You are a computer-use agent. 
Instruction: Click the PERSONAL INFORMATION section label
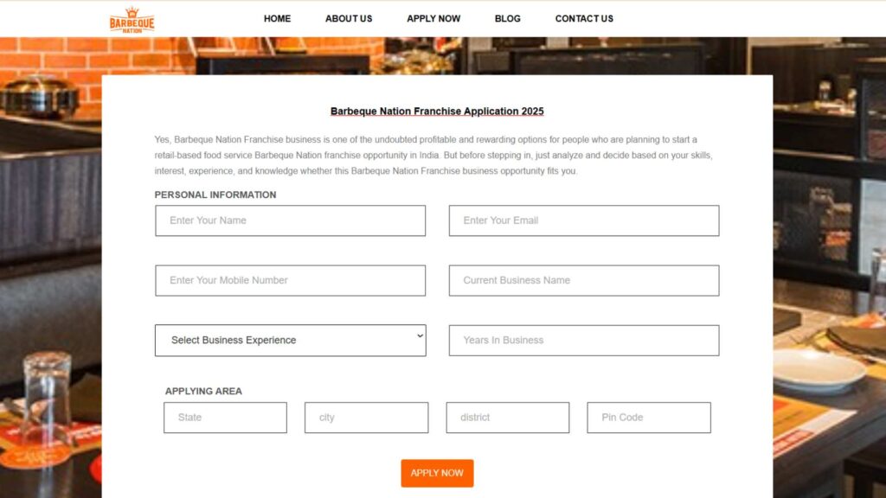[x=215, y=195]
